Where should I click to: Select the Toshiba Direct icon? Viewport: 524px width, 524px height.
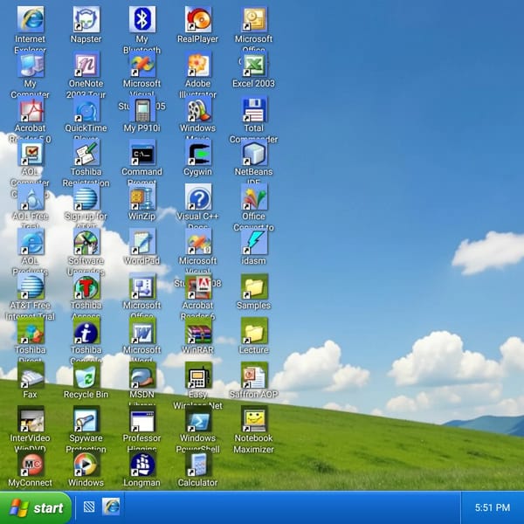pos(31,331)
